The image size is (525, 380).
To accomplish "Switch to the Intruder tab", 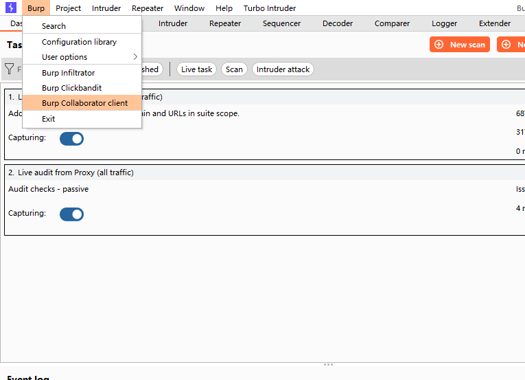I will pyautogui.click(x=173, y=23).
